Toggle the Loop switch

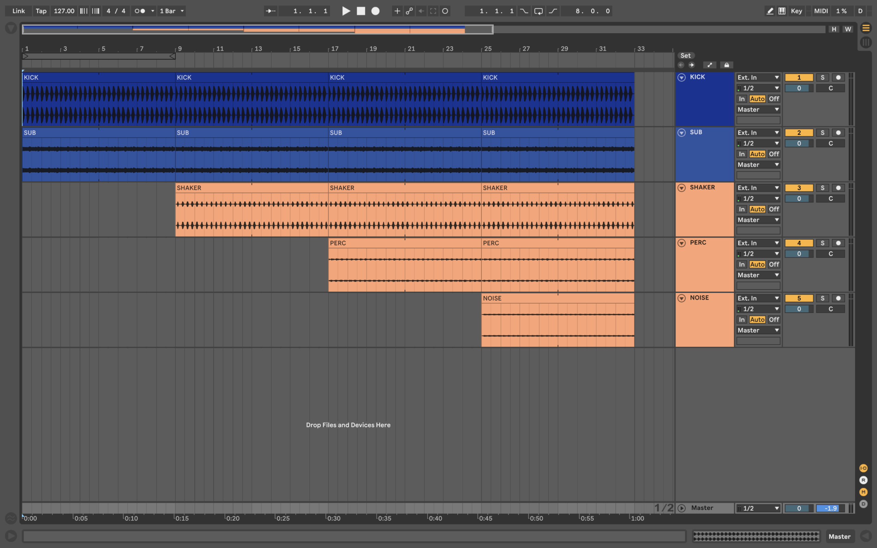(x=539, y=11)
